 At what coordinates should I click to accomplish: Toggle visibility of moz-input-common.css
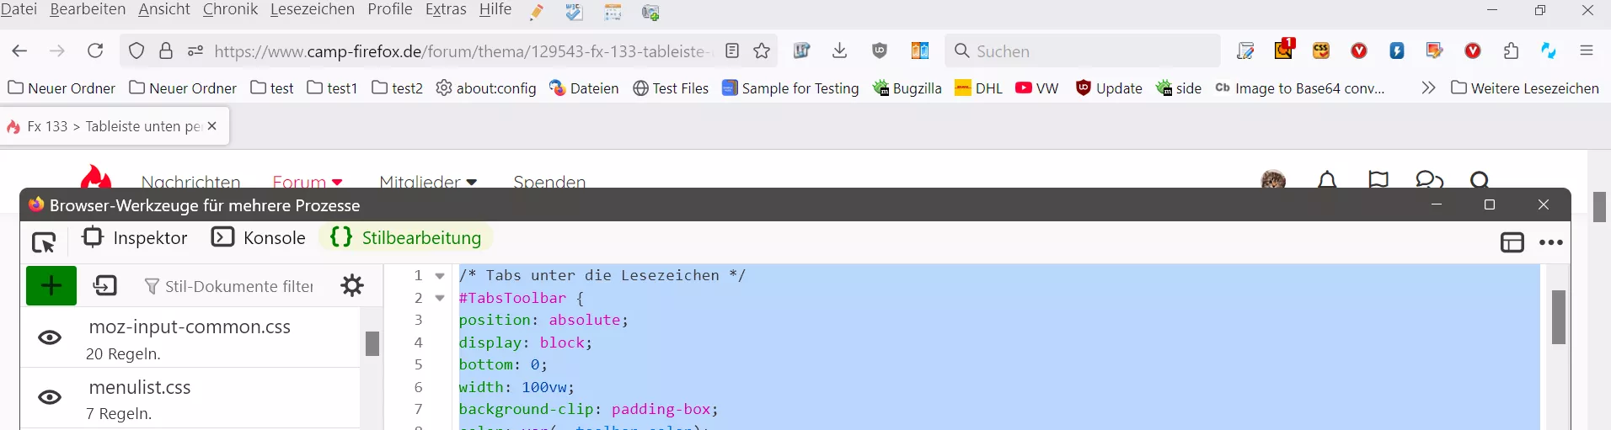[51, 337]
